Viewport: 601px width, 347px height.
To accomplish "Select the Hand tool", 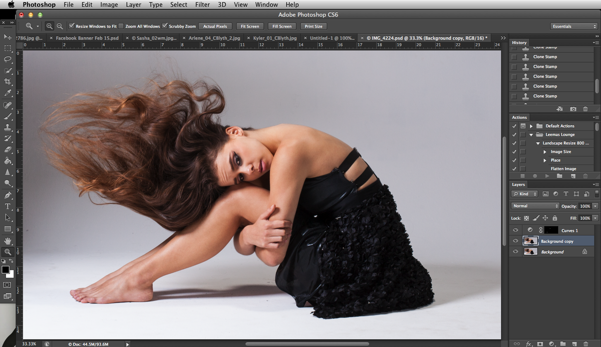I will 8,241.
